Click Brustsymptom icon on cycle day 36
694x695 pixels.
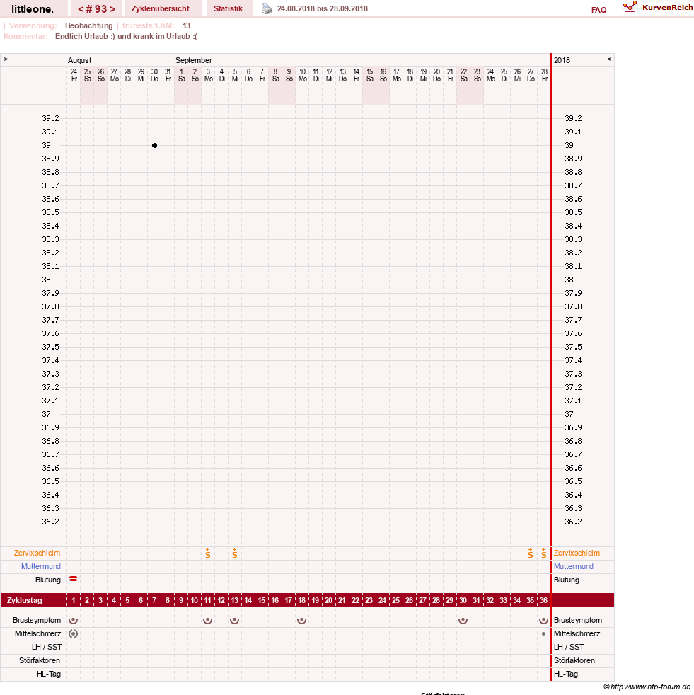pyautogui.click(x=543, y=620)
